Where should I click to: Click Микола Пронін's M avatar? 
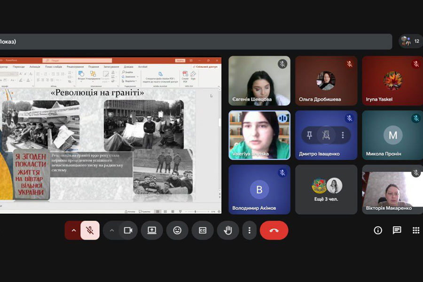point(393,135)
